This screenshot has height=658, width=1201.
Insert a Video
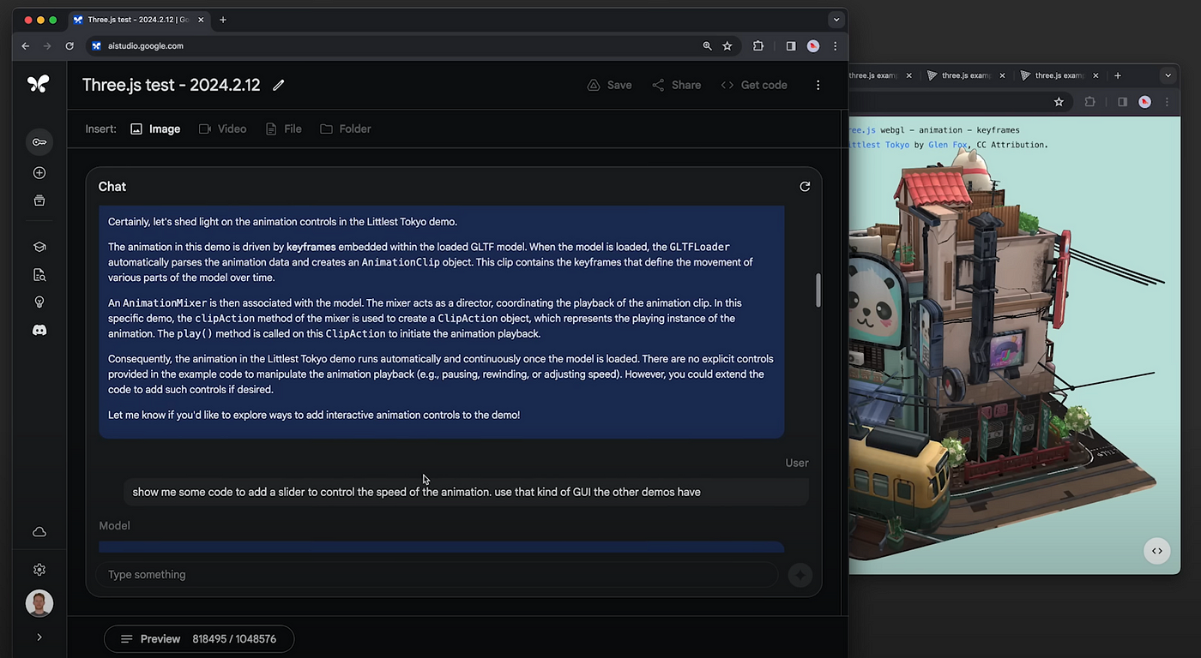(x=222, y=129)
